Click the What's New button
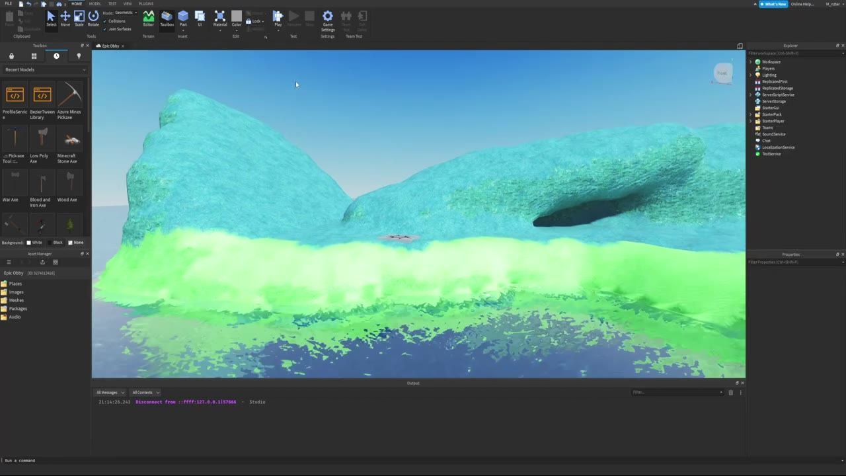The image size is (846, 476). click(773, 4)
